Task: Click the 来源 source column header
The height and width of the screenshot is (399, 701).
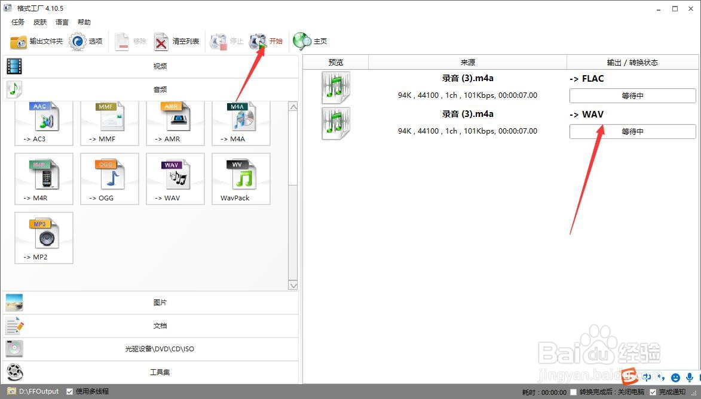Action: point(467,63)
